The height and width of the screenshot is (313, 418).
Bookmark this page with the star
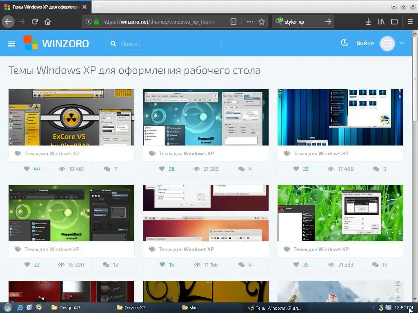(262, 22)
